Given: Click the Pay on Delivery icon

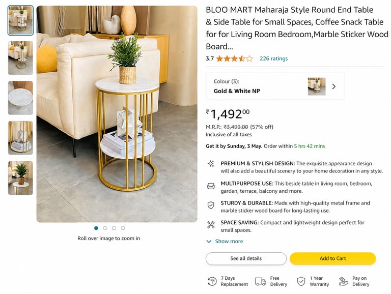Looking at the screenshot, I should [342, 281].
